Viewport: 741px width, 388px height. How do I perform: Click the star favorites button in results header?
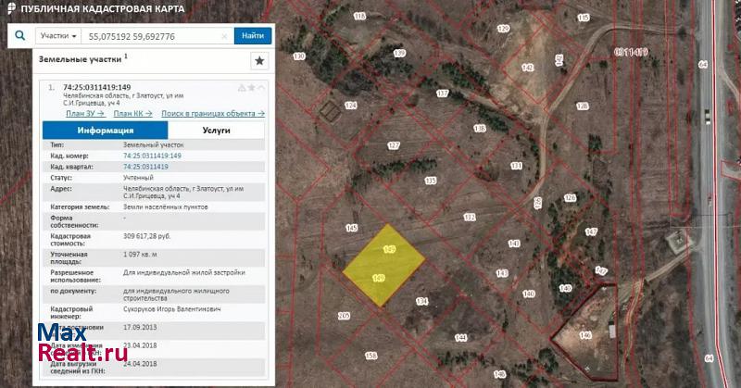coord(259,60)
